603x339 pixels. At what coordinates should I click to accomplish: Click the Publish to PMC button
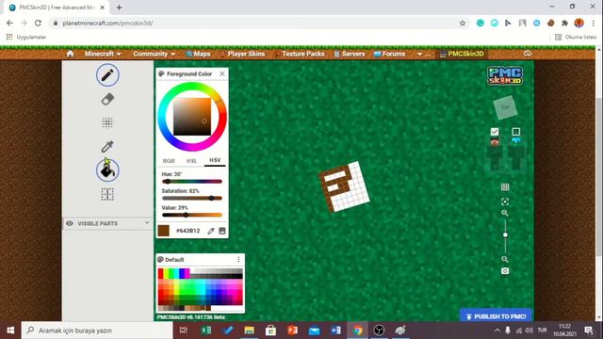coord(496,316)
